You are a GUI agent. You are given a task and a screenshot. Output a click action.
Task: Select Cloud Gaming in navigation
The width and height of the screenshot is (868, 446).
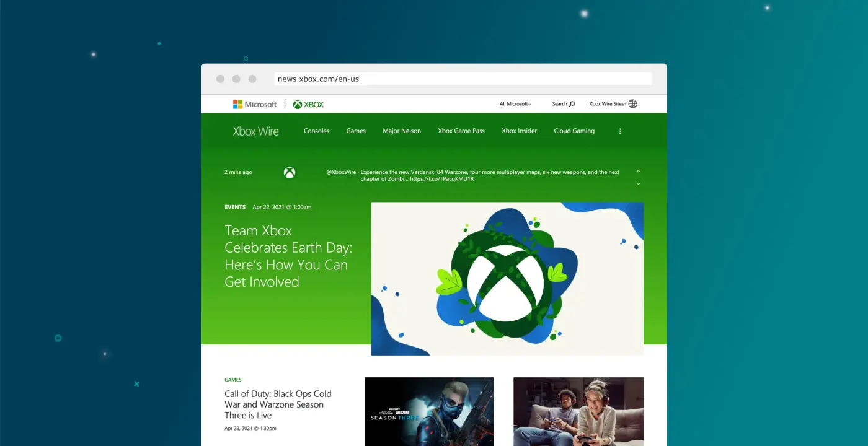[x=574, y=131]
